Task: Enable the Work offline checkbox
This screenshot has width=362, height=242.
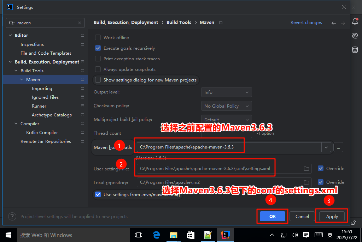Action: (98, 37)
